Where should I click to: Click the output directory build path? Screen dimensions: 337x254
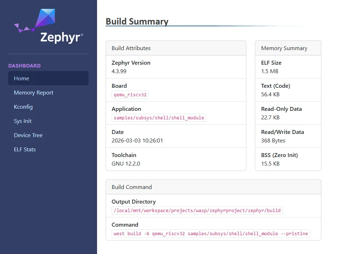(197, 210)
